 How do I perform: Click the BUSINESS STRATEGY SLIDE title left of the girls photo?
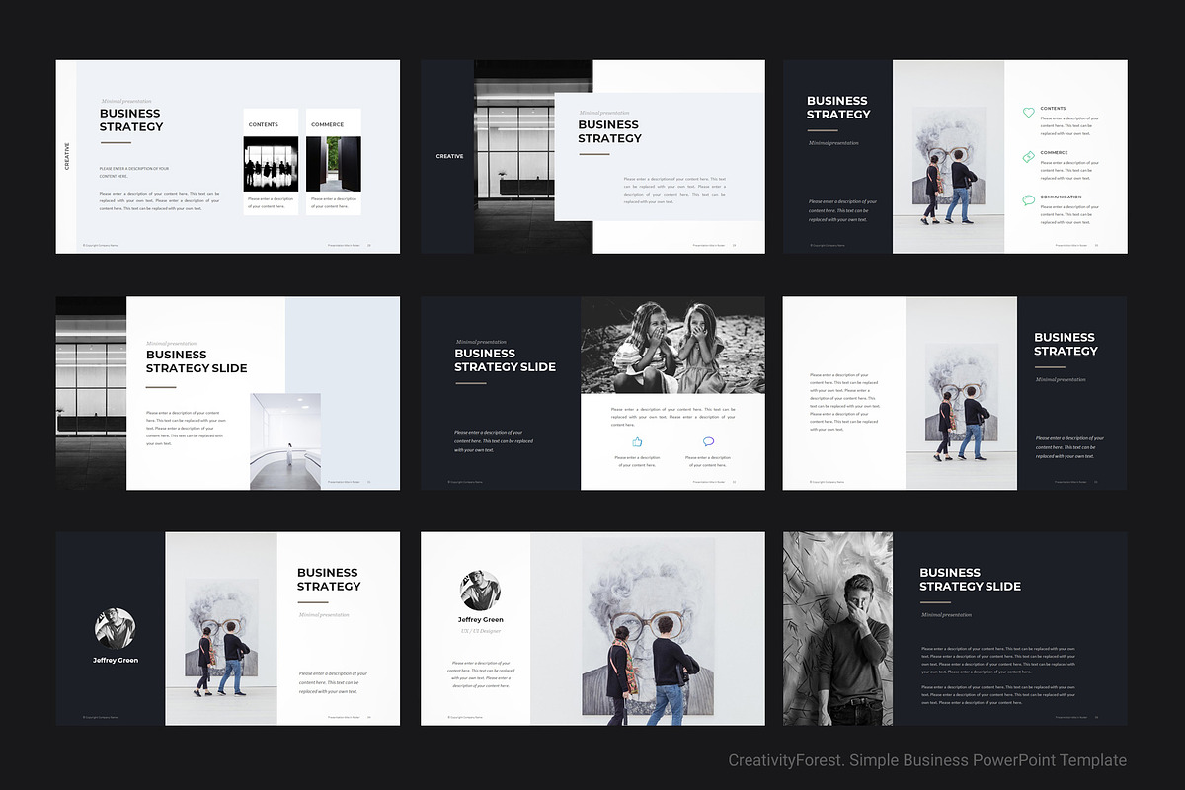[505, 359]
